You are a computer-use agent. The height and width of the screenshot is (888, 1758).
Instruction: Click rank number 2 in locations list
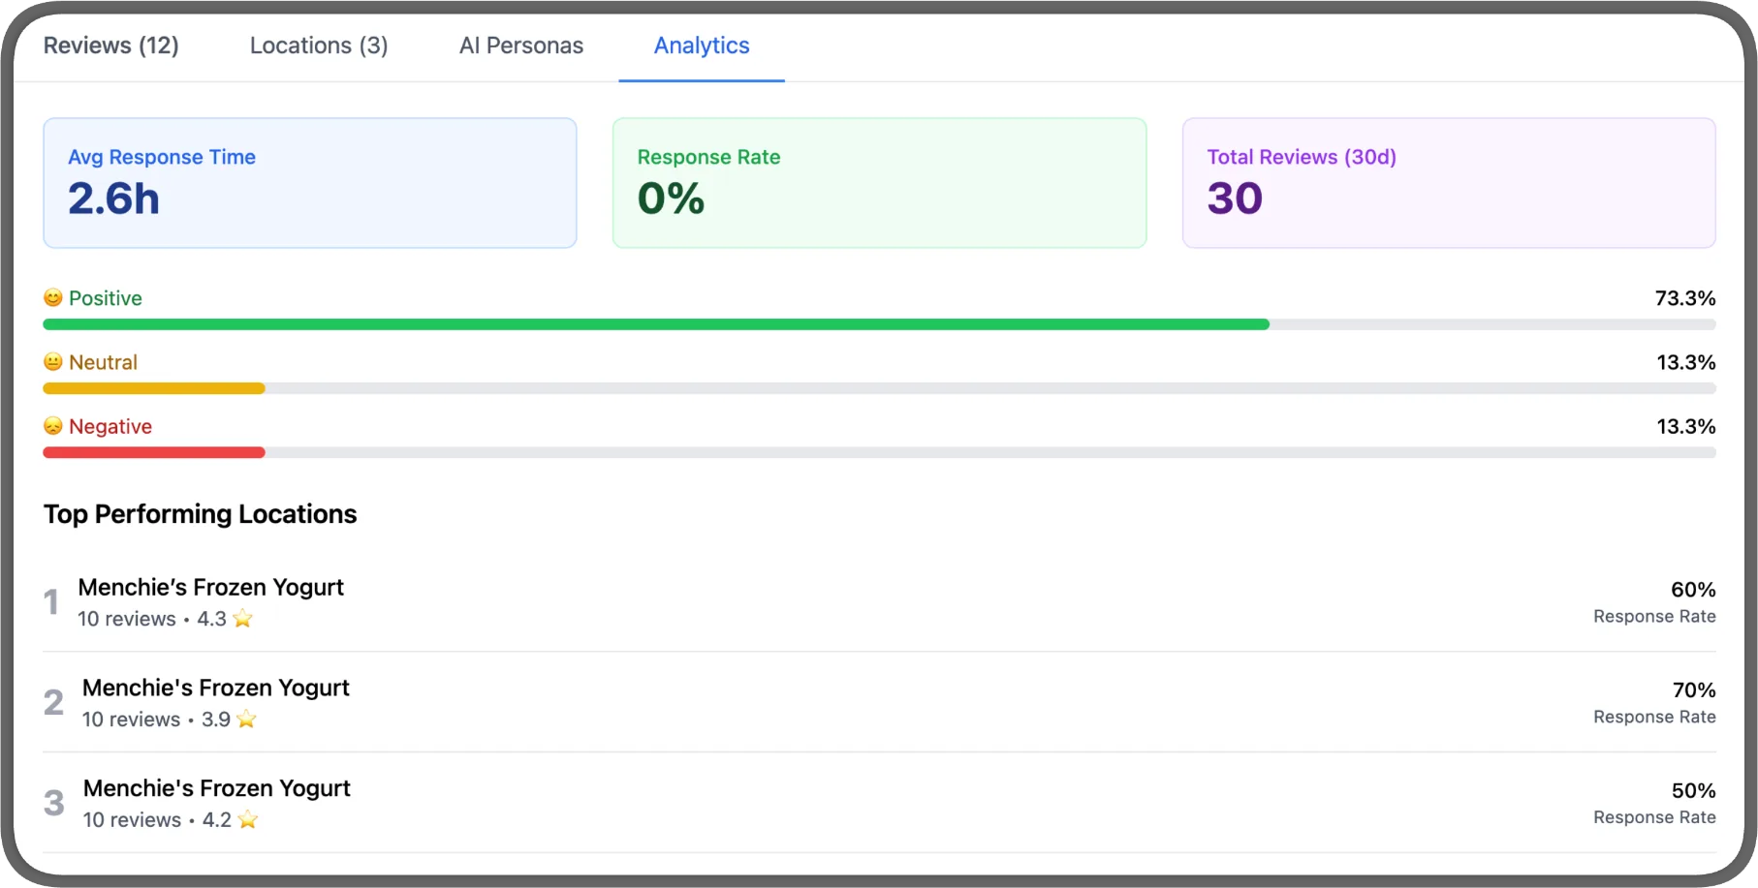[53, 702]
